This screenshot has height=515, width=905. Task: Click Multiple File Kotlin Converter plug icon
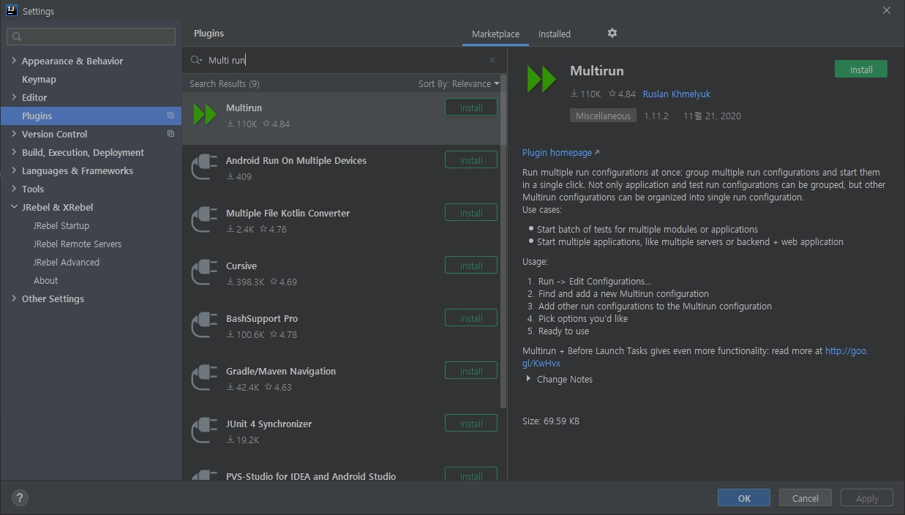point(205,220)
